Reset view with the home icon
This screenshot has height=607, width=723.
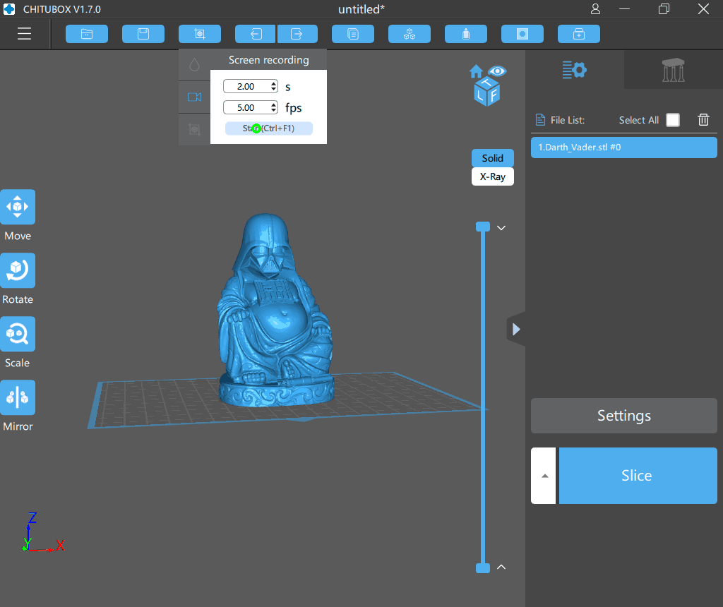pyautogui.click(x=477, y=71)
